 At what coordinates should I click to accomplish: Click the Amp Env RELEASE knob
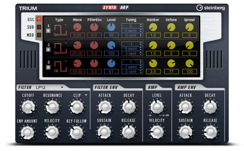(x=210, y=132)
